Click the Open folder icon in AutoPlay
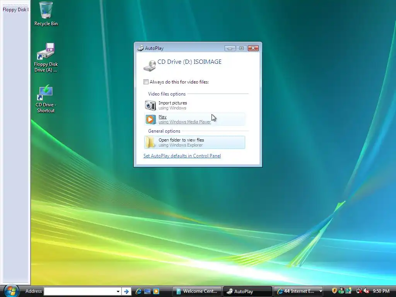 150,142
